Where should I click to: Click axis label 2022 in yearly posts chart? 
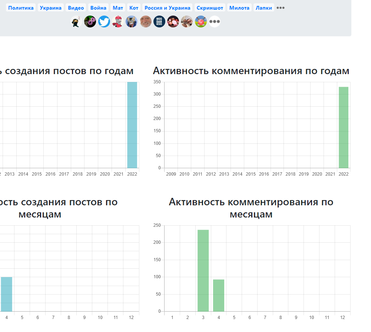pyautogui.click(x=132, y=174)
